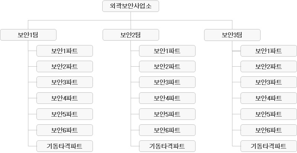Choose 보안6파트 under 보안2팀

[167, 130]
